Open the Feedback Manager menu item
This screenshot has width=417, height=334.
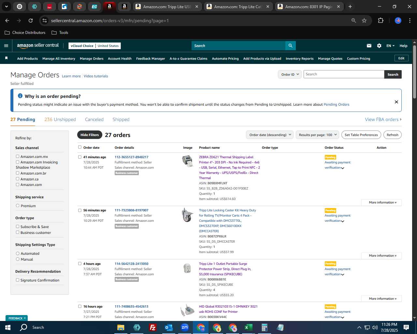(x=151, y=59)
